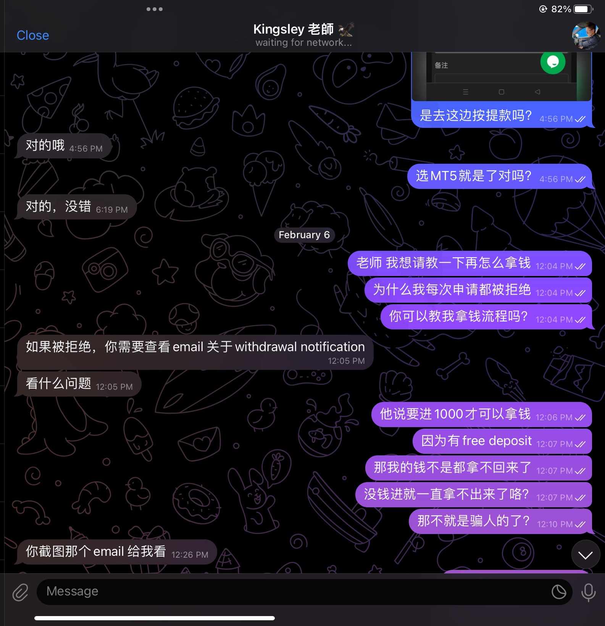Open Kingsley 老師 chat header info

click(303, 35)
